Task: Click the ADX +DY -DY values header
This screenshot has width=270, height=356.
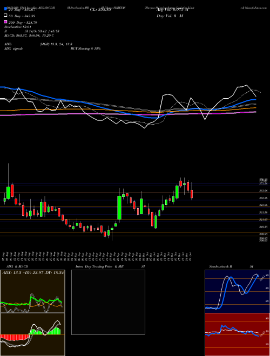Action: point(33,273)
